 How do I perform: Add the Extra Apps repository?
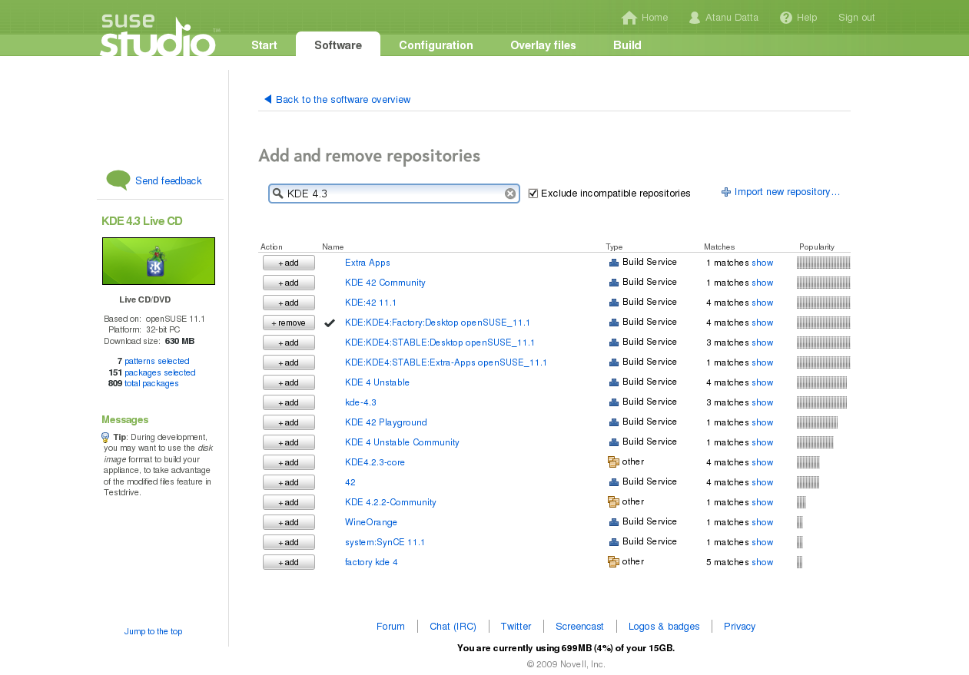point(288,263)
